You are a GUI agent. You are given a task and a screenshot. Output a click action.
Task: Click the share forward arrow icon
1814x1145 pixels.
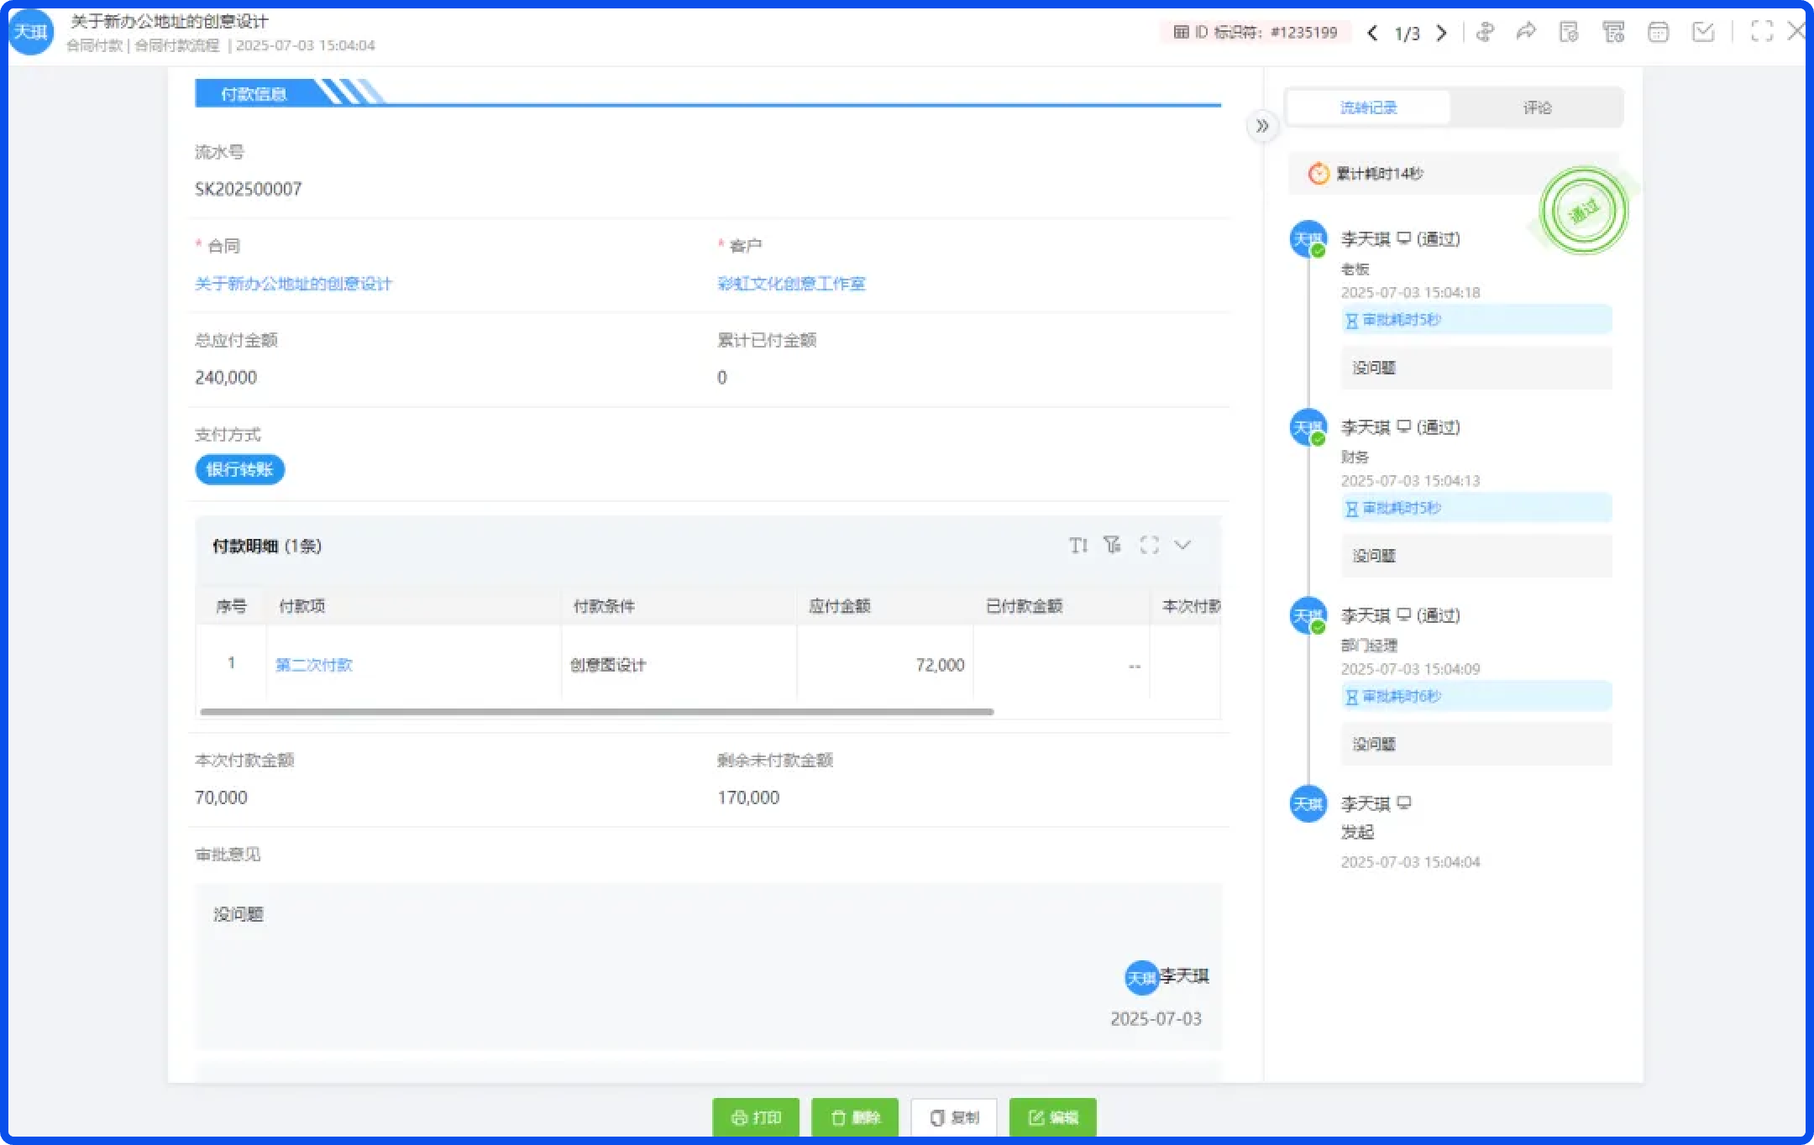[1526, 32]
